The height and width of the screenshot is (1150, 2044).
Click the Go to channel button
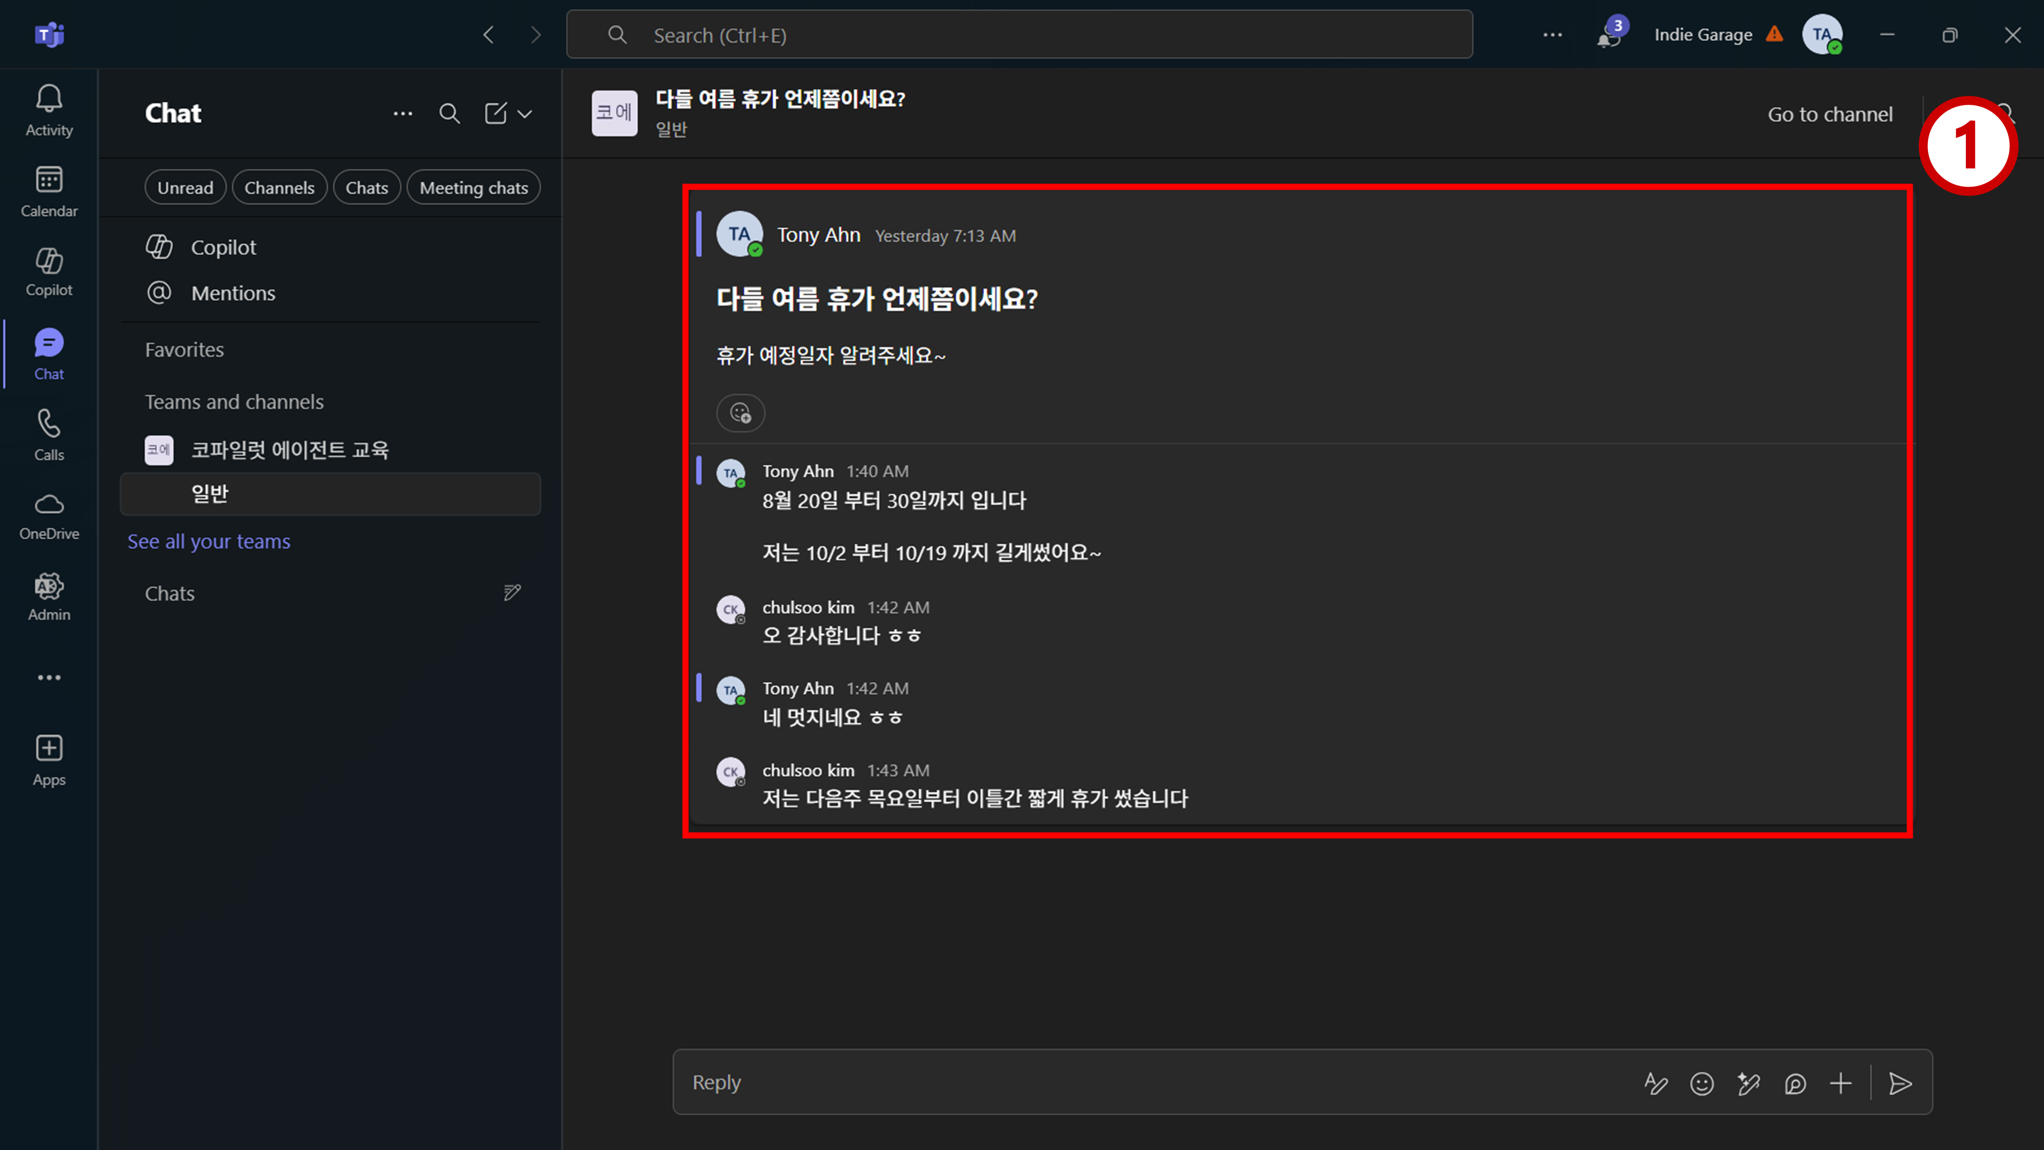(x=1830, y=114)
